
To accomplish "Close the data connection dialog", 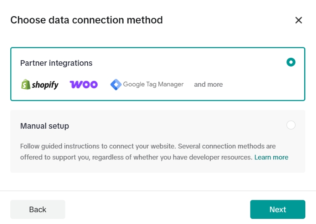I will (299, 20).
